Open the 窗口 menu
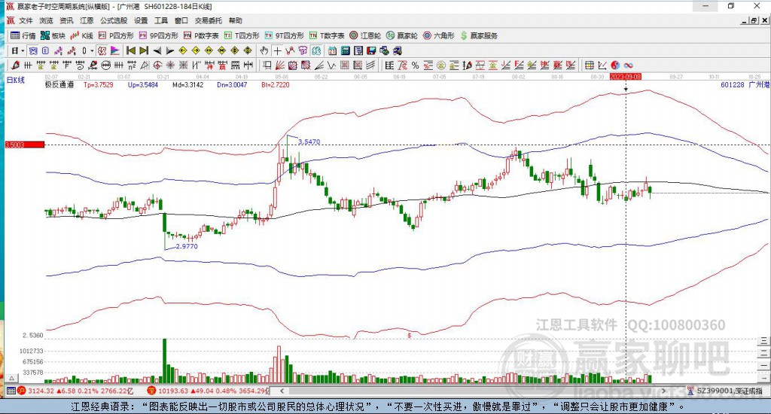This screenshot has height=414, width=771. click(181, 20)
